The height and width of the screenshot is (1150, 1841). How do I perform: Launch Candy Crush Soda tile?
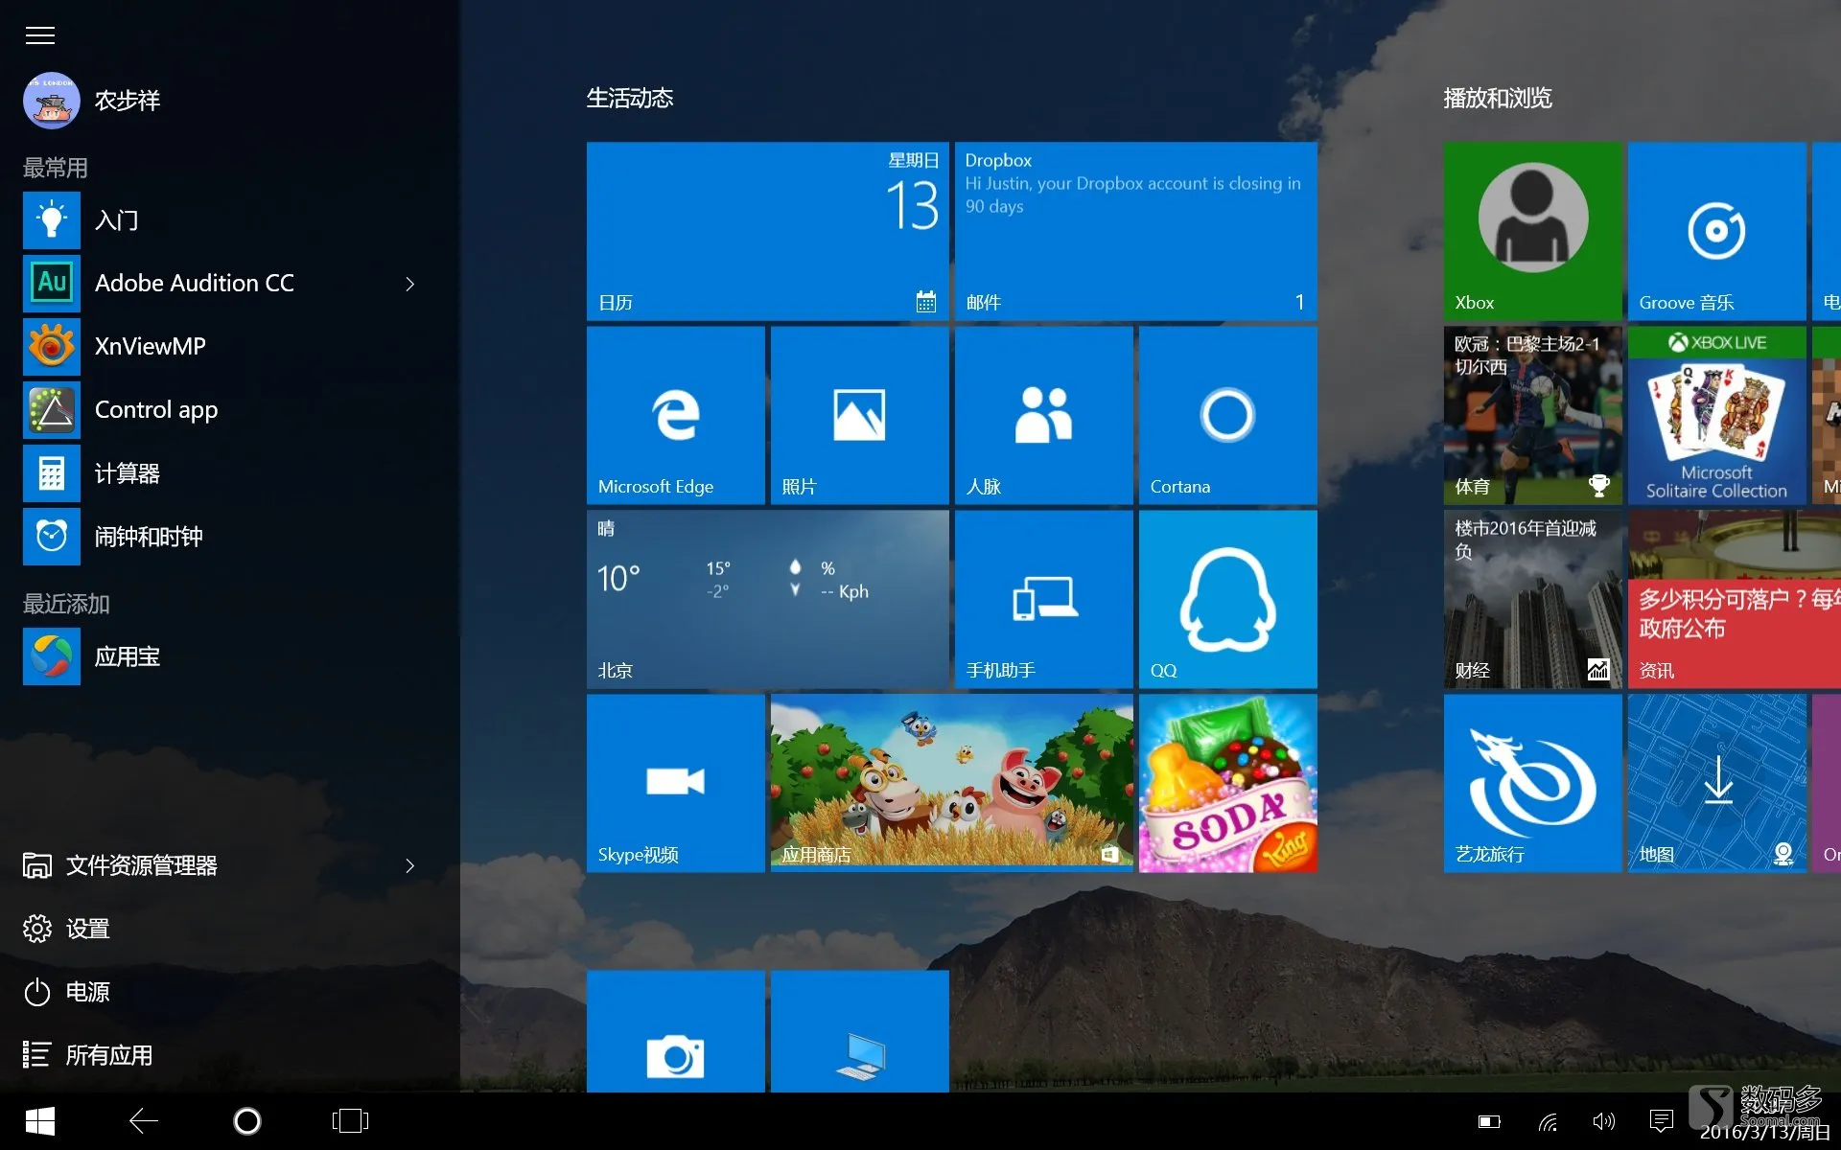pos(1227,783)
